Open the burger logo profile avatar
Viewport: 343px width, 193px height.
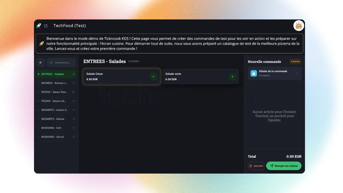[299, 26]
